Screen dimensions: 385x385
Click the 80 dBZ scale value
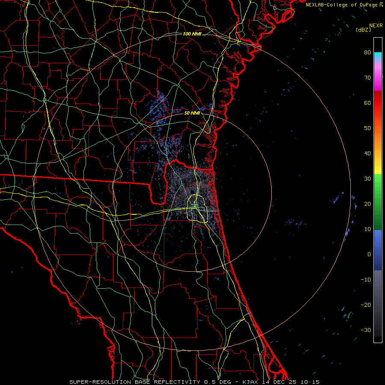(x=367, y=52)
